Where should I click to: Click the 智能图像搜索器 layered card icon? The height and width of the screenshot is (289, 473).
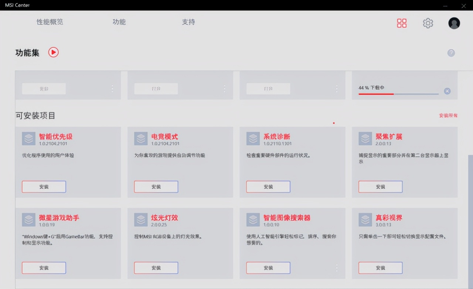tap(253, 220)
